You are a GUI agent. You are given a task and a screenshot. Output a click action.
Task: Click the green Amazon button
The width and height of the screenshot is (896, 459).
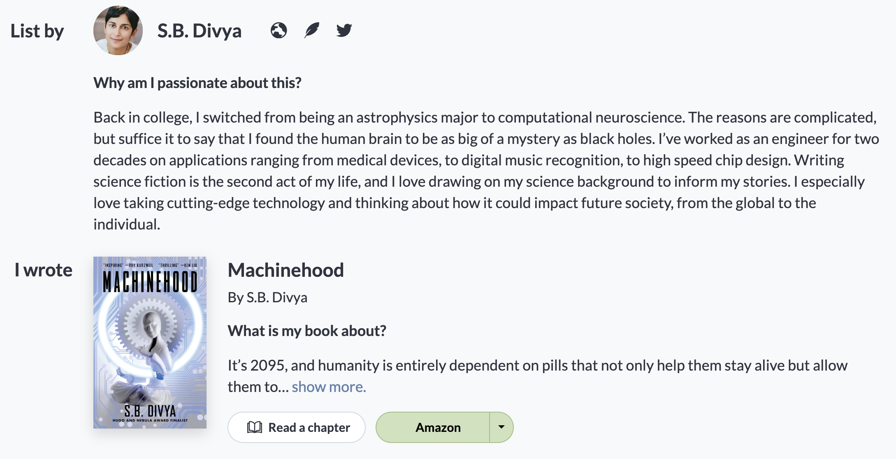click(438, 427)
